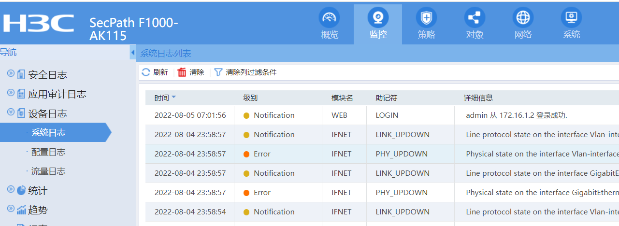
Task: Open 配置日志 in the sidebar
Action: click(x=48, y=152)
